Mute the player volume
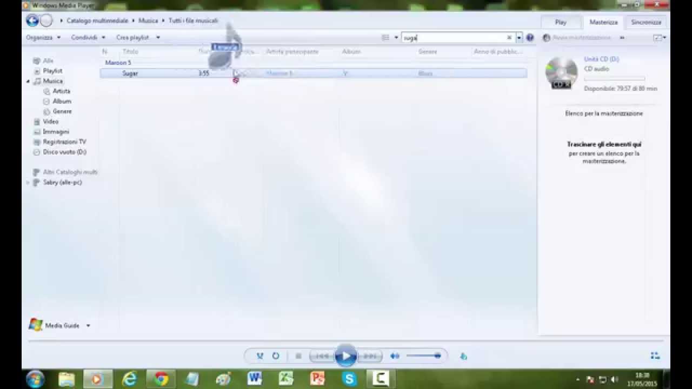 395,356
